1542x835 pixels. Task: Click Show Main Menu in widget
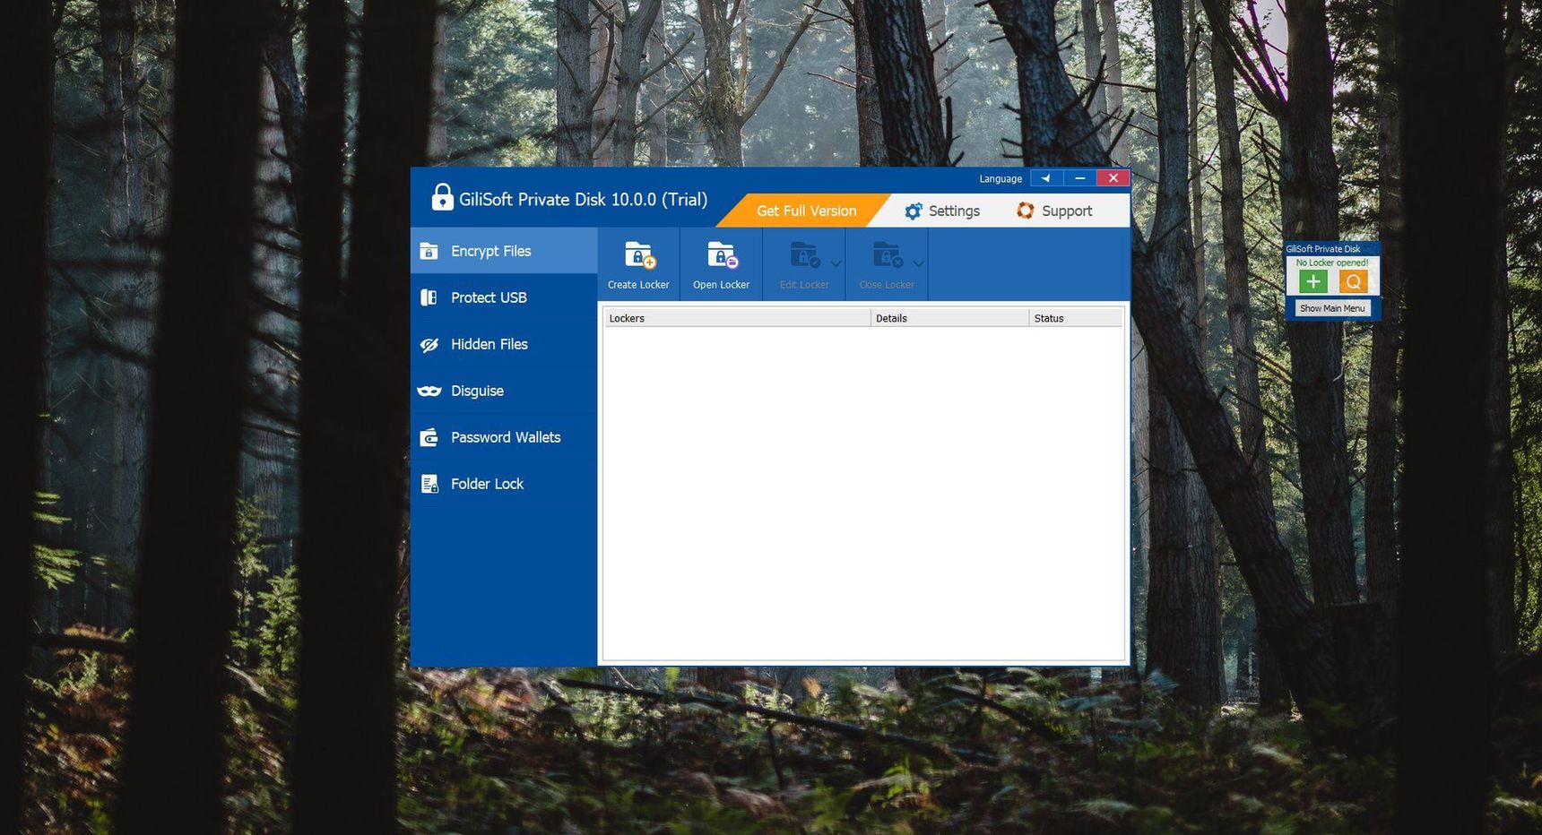pyautogui.click(x=1332, y=308)
